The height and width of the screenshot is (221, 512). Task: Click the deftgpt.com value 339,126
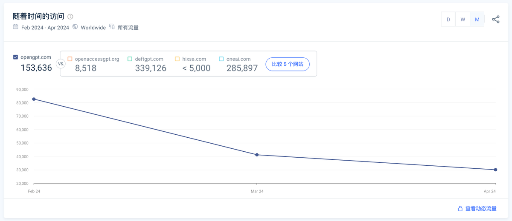tap(151, 68)
